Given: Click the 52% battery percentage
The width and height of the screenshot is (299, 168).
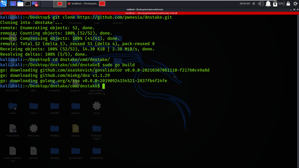Looking at the screenshot, I should 281,4.
